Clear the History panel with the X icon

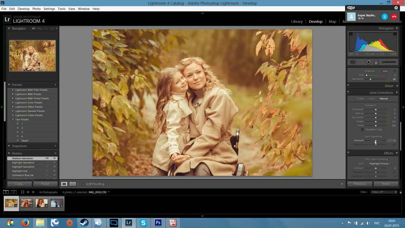(55, 153)
